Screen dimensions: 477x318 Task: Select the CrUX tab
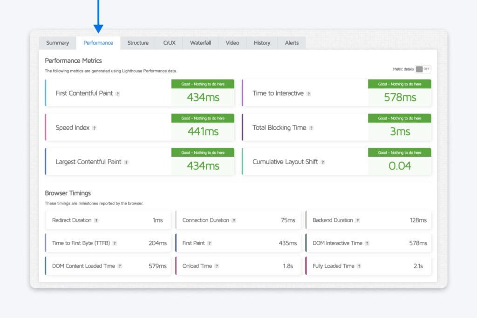pos(169,43)
